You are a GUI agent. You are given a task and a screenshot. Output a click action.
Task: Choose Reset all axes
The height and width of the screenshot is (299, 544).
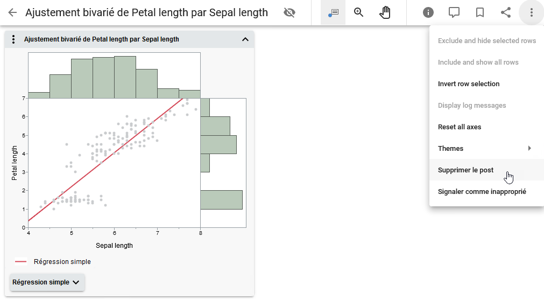[x=460, y=127]
